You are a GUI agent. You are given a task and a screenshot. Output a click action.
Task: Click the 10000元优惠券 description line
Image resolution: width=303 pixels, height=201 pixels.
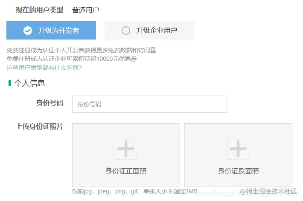72,59
